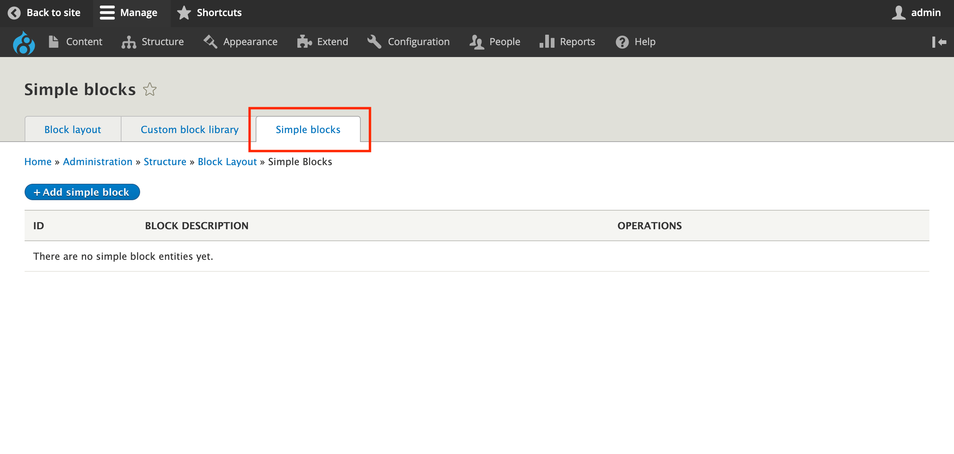
Task: Expand the Shortcuts toolbar tray
Action: point(209,13)
